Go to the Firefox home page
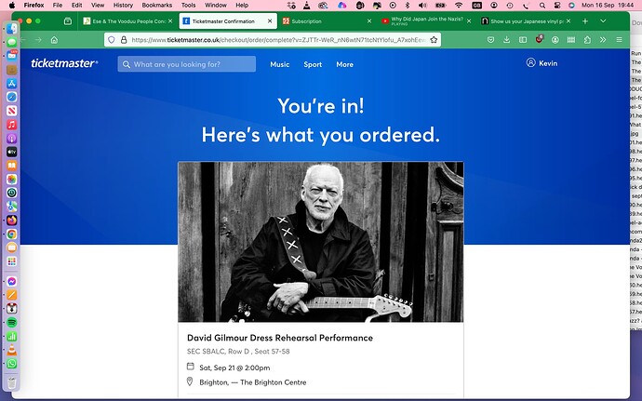Image resolution: width=642 pixels, height=401 pixels. pos(54,40)
